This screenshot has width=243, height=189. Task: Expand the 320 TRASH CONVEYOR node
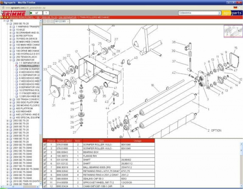pos(11,100)
